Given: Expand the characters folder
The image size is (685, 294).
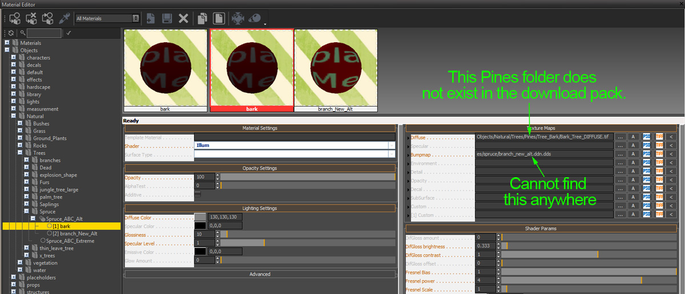Looking at the screenshot, I should click(13, 58).
